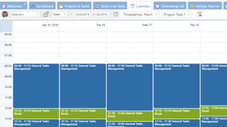The height and width of the screenshot is (127, 227).
Task: Click the Holiday Planner sun icon
Action: (x=192, y=6)
